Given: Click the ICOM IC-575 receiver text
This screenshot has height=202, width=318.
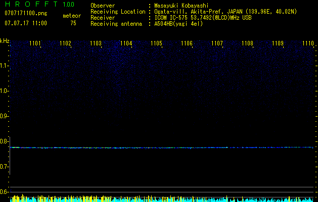Looking at the screenshot, I should [x=203, y=18].
